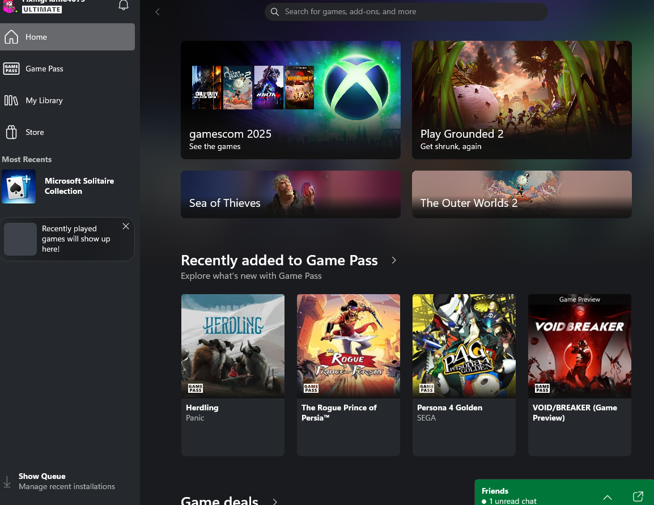654x505 pixels.
Task: Click the Game Pass badge on Herdling
Action: tap(195, 388)
